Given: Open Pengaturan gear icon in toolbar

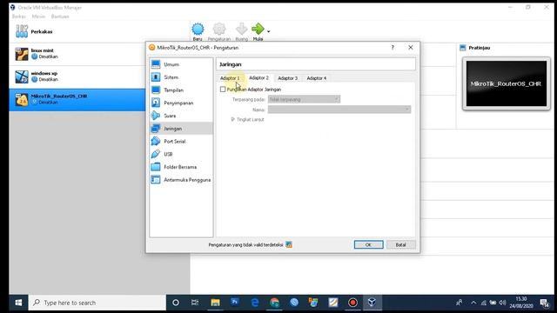Looking at the screenshot, I should pos(219,29).
